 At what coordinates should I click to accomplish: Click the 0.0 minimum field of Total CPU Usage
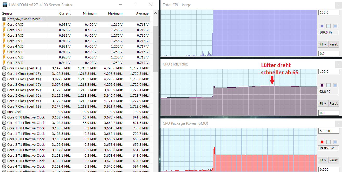328,54
